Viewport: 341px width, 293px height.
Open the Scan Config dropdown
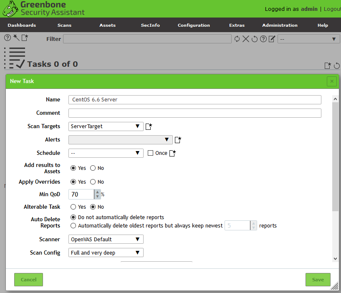pos(106,253)
